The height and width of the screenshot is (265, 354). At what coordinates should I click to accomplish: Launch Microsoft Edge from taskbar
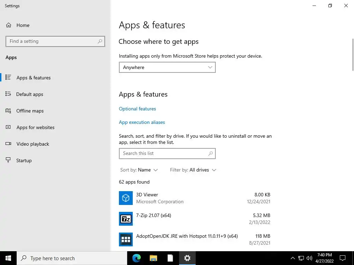coord(136,258)
